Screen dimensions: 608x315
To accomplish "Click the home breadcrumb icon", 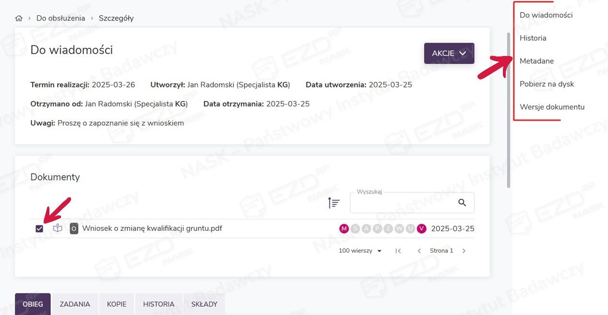I will [x=19, y=18].
